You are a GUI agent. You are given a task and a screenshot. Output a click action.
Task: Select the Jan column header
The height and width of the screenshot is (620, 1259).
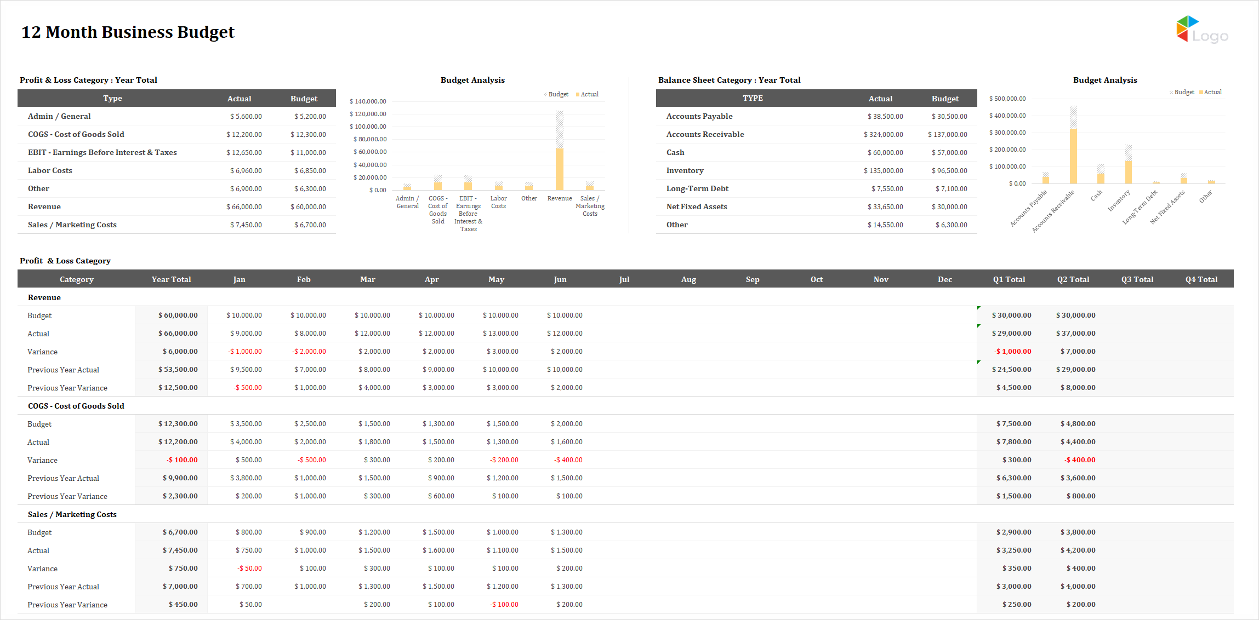click(x=239, y=279)
